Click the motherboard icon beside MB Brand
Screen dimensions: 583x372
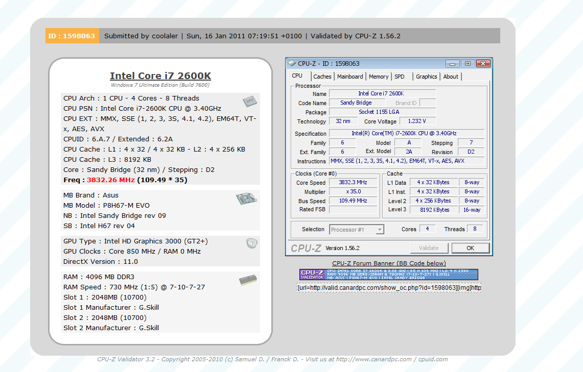point(246,199)
